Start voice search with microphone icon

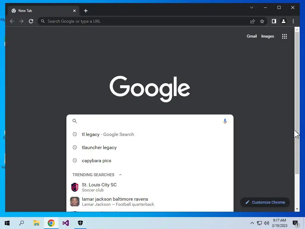point(225,121)
